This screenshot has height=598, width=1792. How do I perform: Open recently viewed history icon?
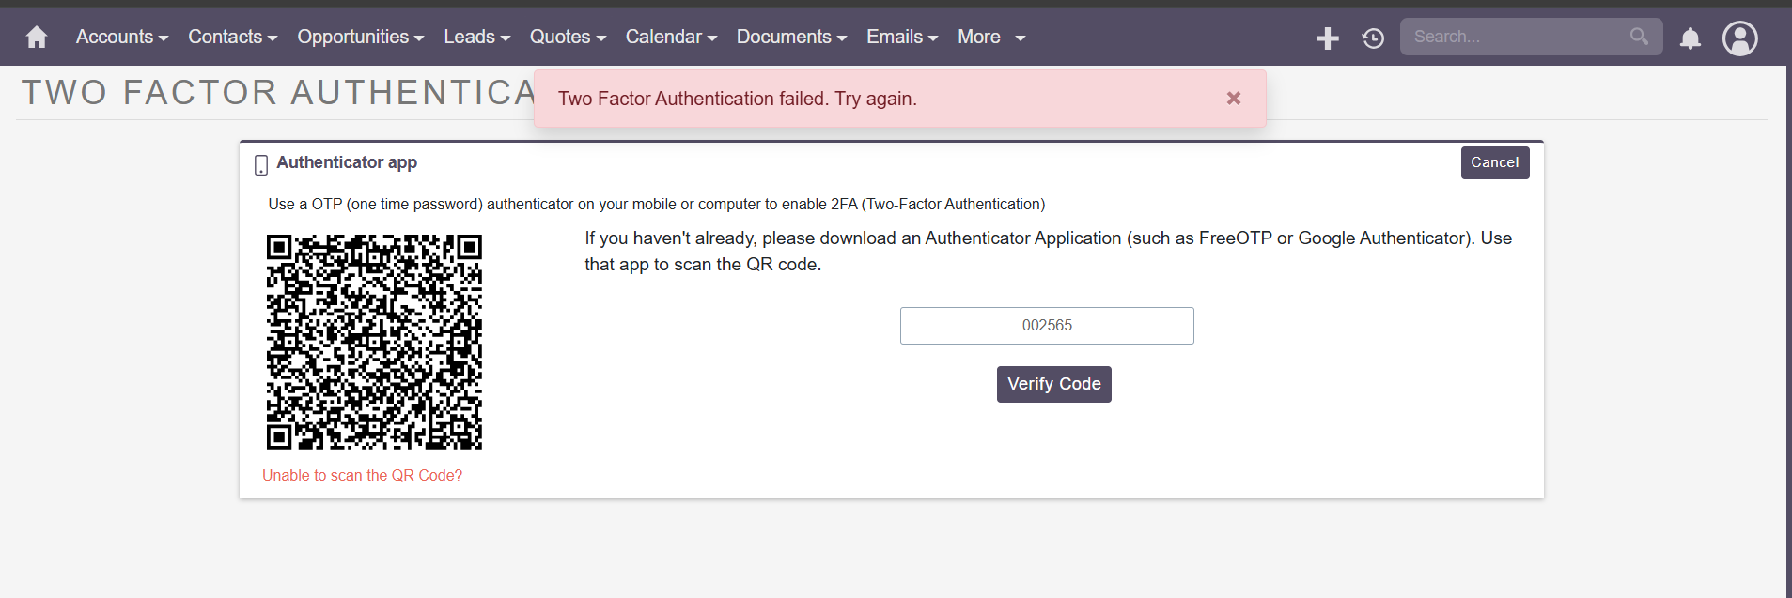[1373, 38]
